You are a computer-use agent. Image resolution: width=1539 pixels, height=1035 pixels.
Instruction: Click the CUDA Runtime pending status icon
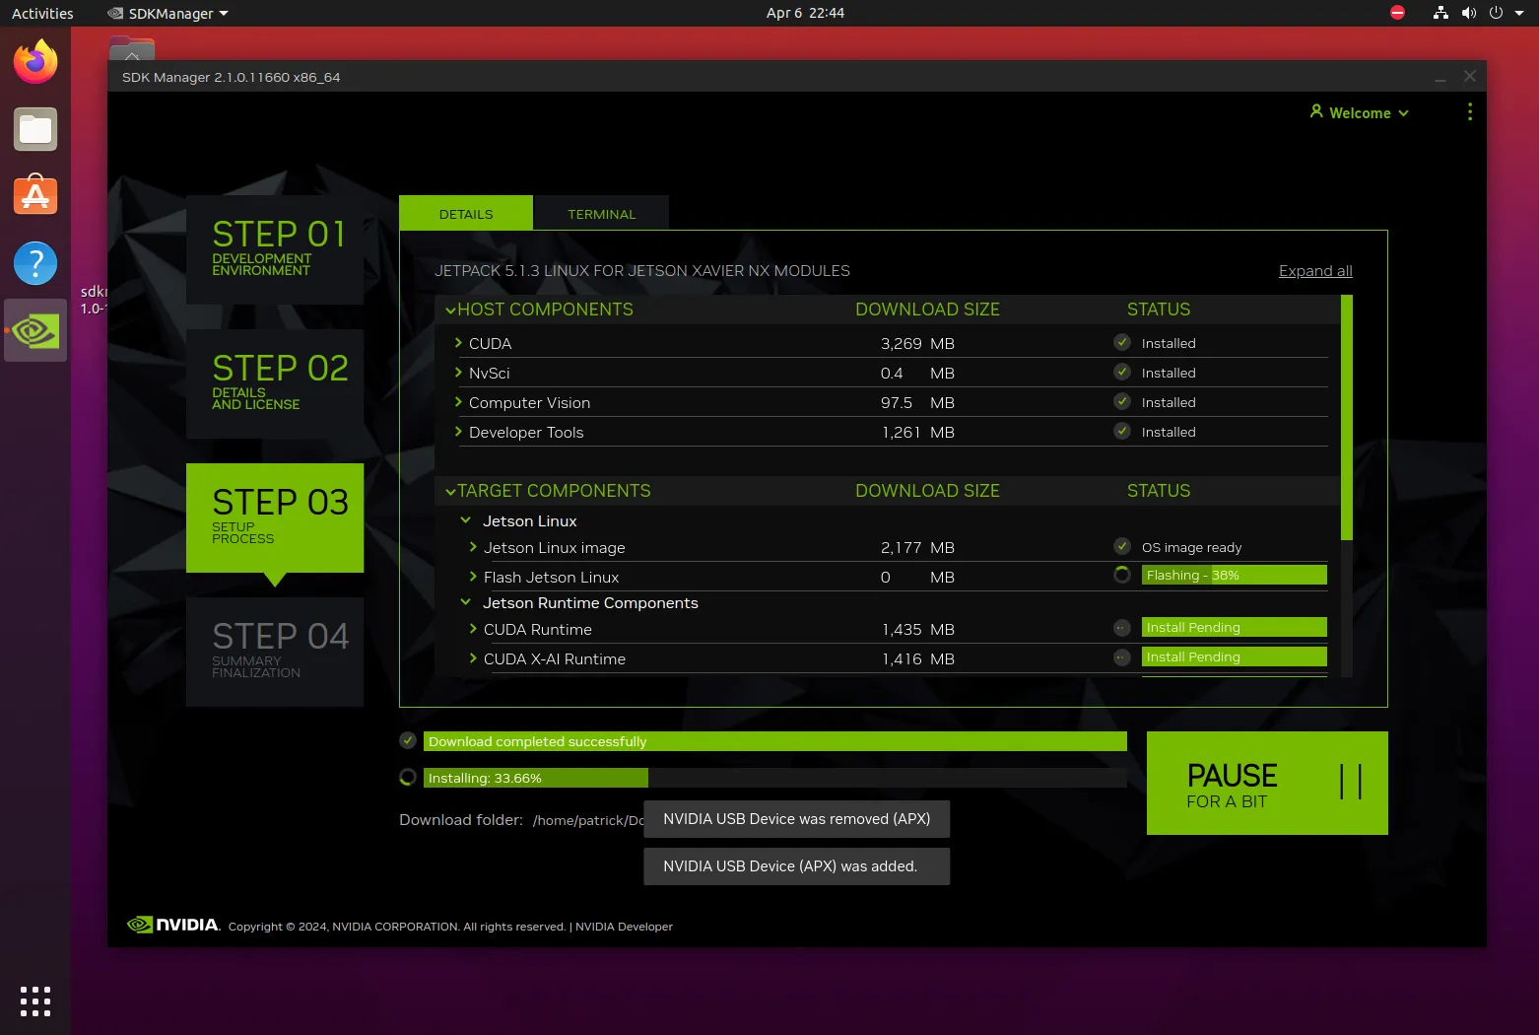(1122, 628)
